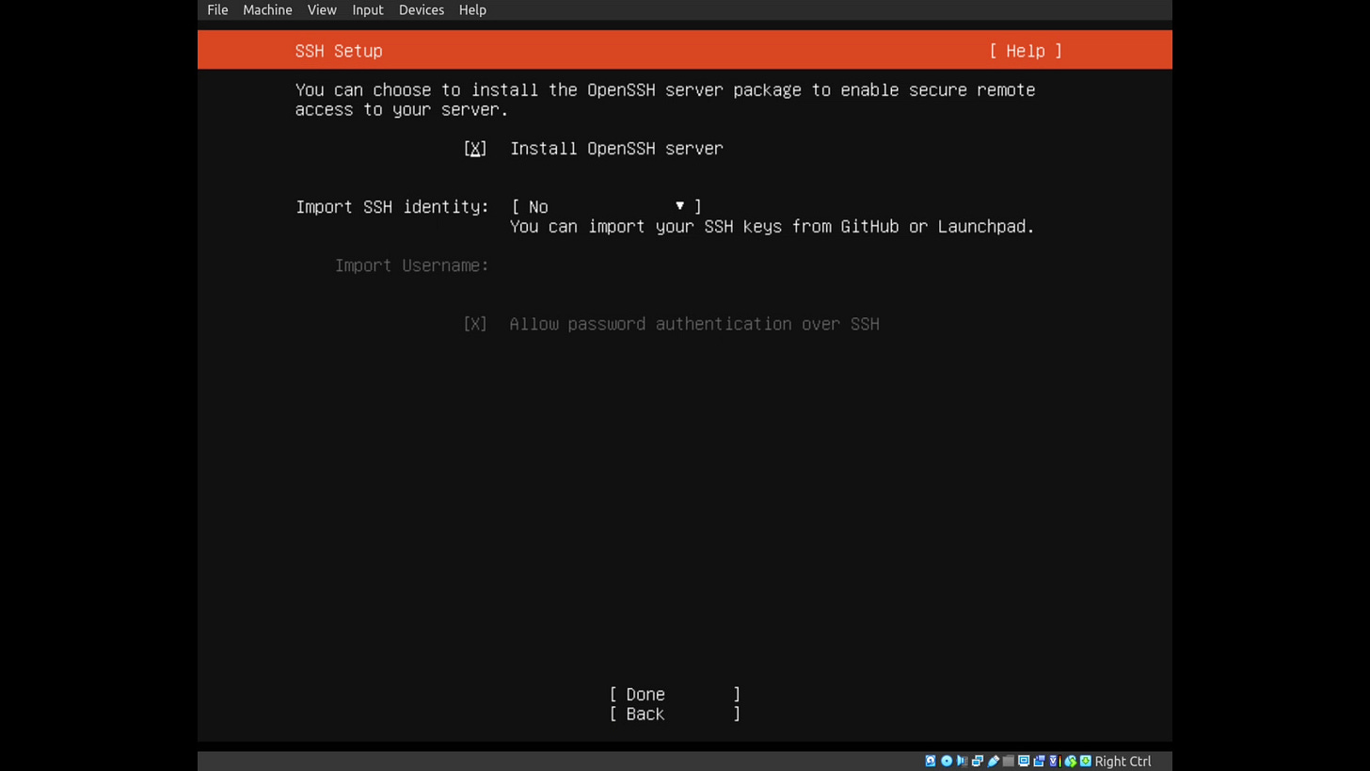Click the USB devices status icon
1370x771 pixels.
[x=993, y=761]
